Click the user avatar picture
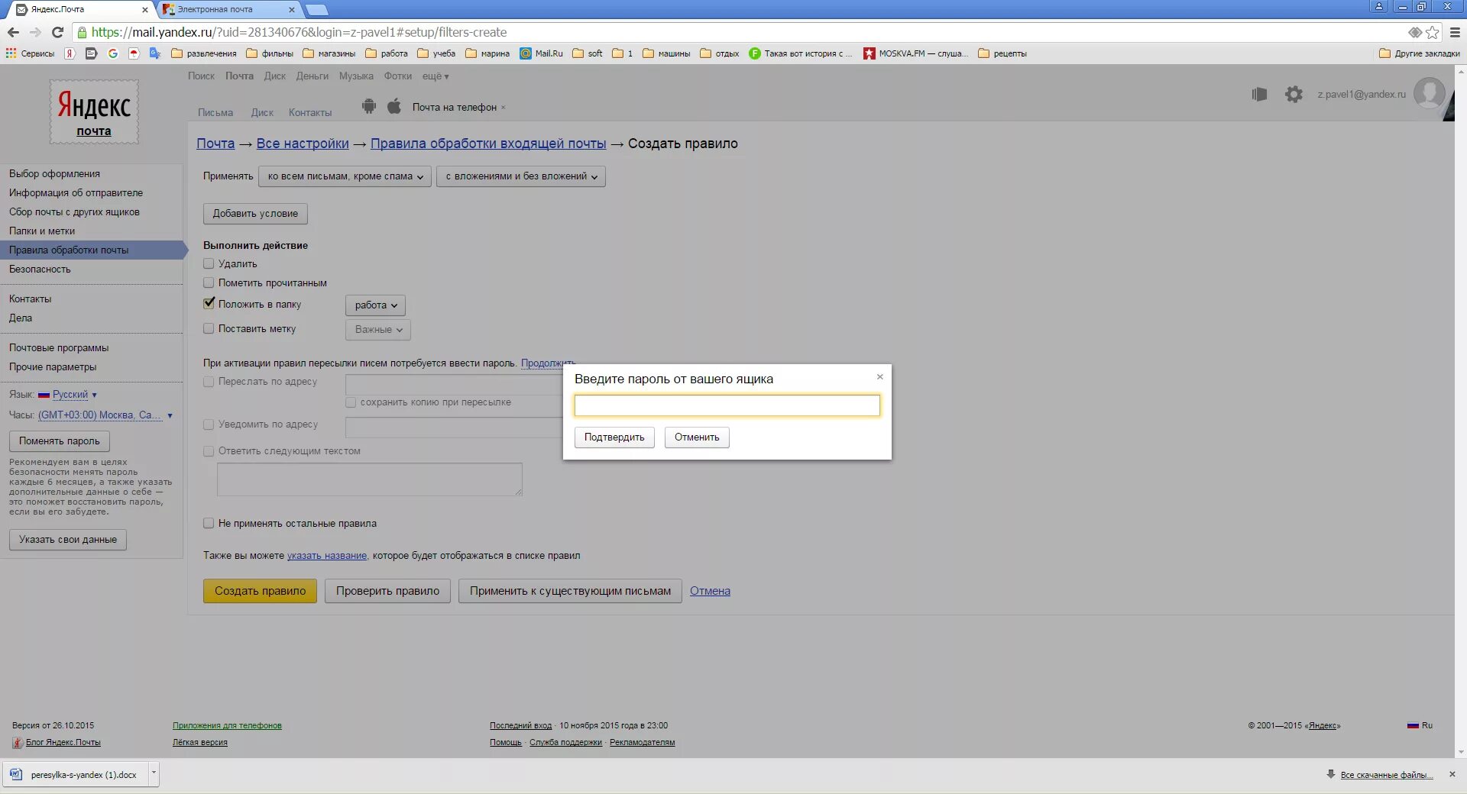 (1429, 93)
